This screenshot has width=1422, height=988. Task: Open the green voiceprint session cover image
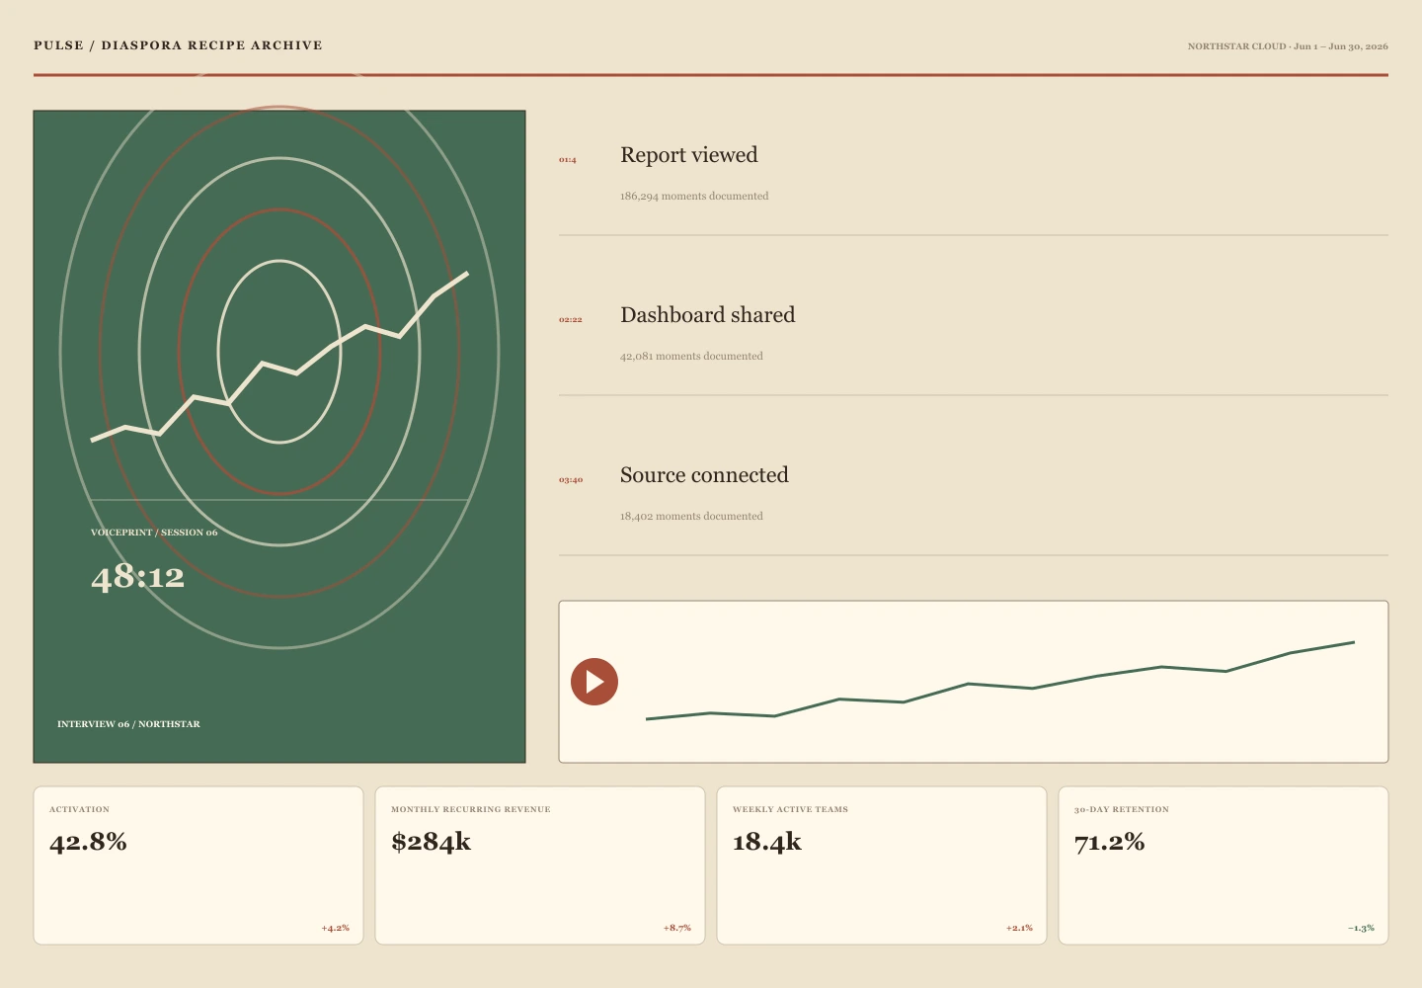point(279,437)
